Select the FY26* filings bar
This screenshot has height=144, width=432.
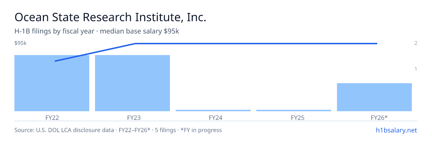pos(374,97)
